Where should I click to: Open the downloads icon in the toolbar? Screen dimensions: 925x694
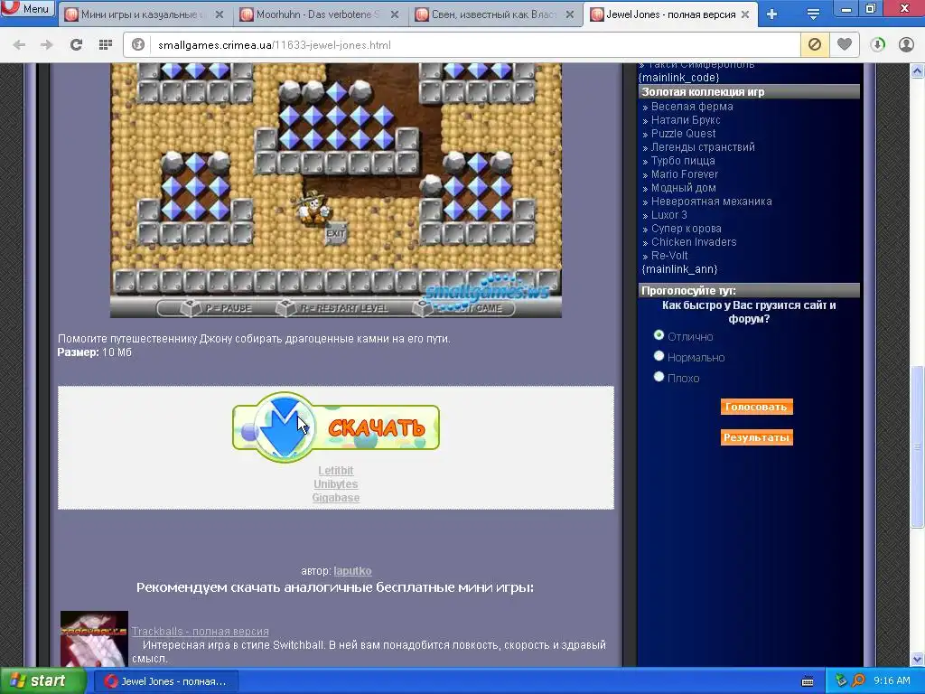[877, 45]
